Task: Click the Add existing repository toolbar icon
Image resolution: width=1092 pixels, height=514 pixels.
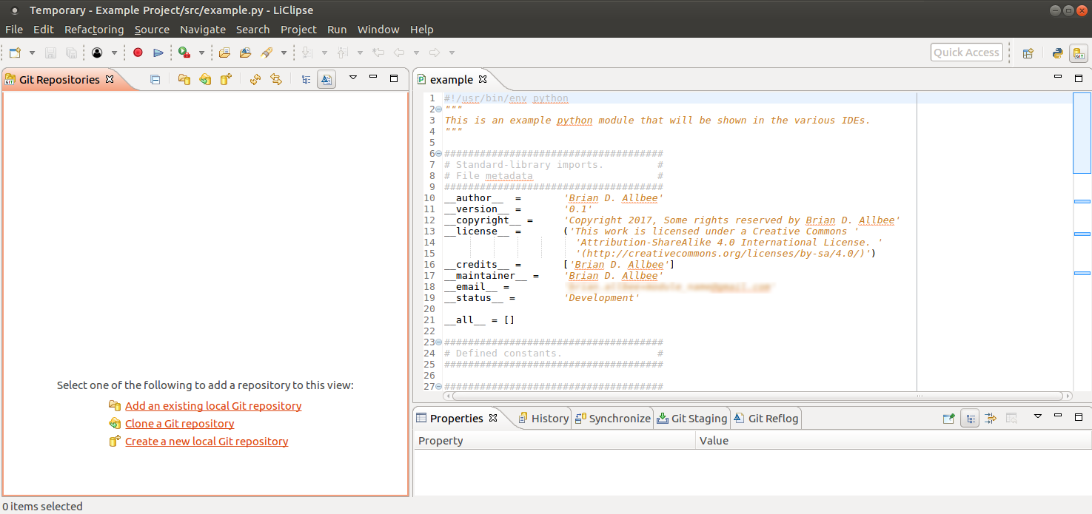Action: click(184, 79)
